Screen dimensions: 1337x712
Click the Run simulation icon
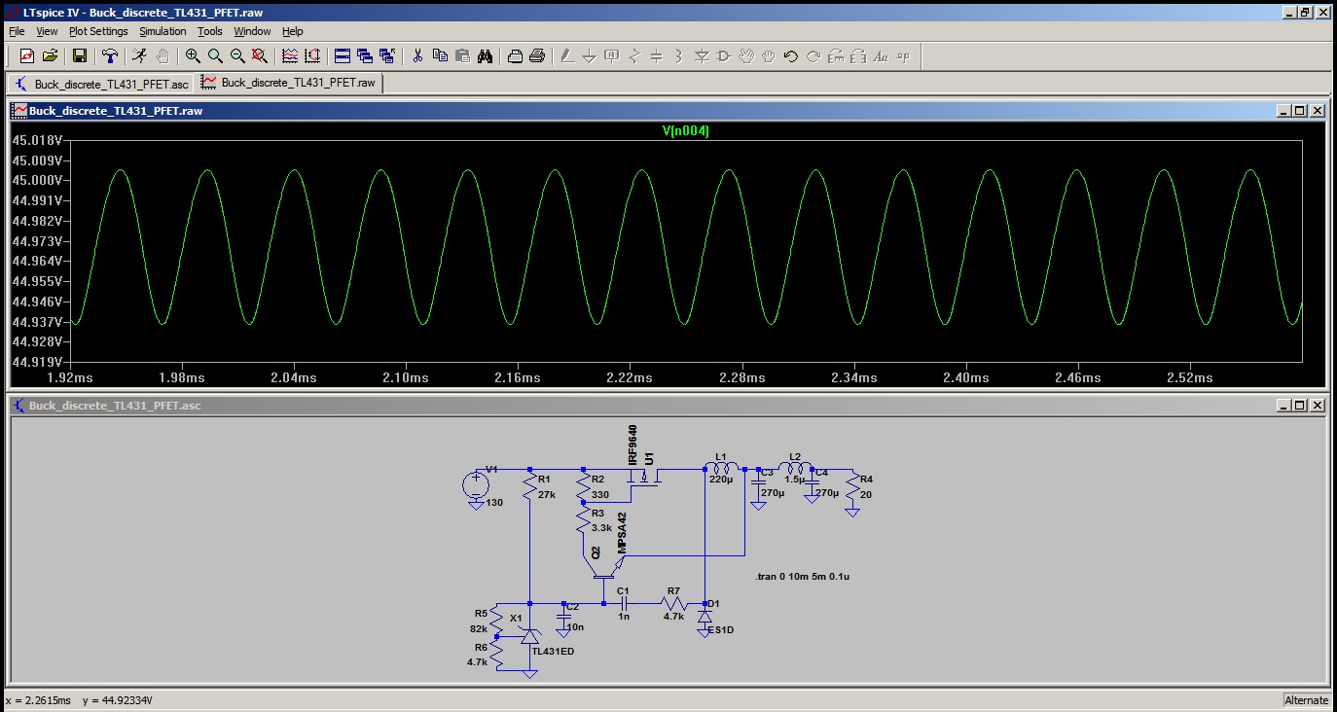[x=140, y=55]
